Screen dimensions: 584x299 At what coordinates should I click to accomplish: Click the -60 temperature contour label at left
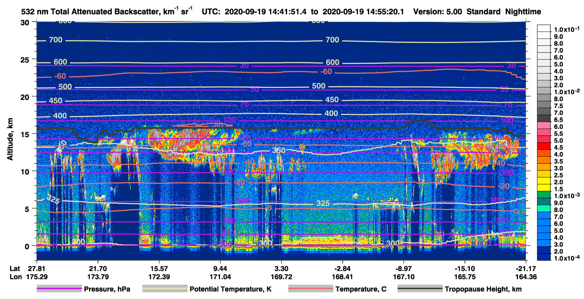pyautogui.click(x=61, y=76)
